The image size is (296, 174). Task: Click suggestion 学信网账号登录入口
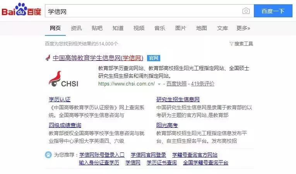point(102,155)
